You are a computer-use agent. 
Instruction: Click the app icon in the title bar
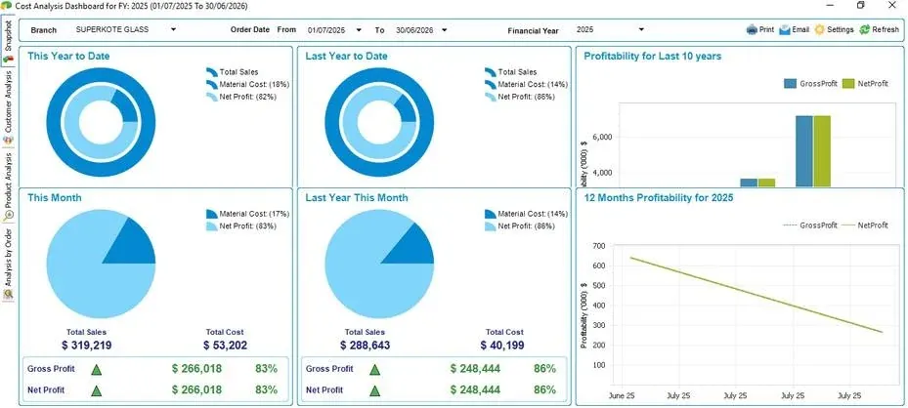coord(7,5)
